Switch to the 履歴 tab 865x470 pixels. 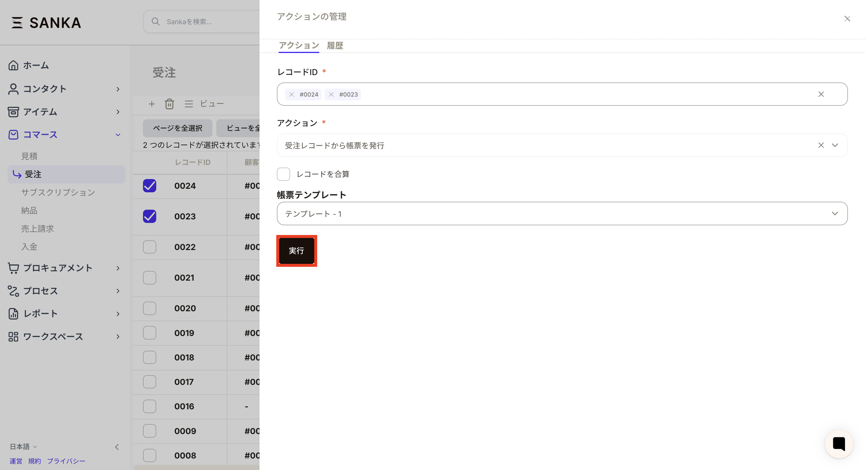[x=335, y=45]
